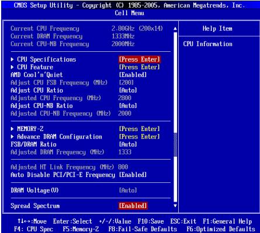Select the Adjust CPU-NB Ratio label

pos(41,106)
